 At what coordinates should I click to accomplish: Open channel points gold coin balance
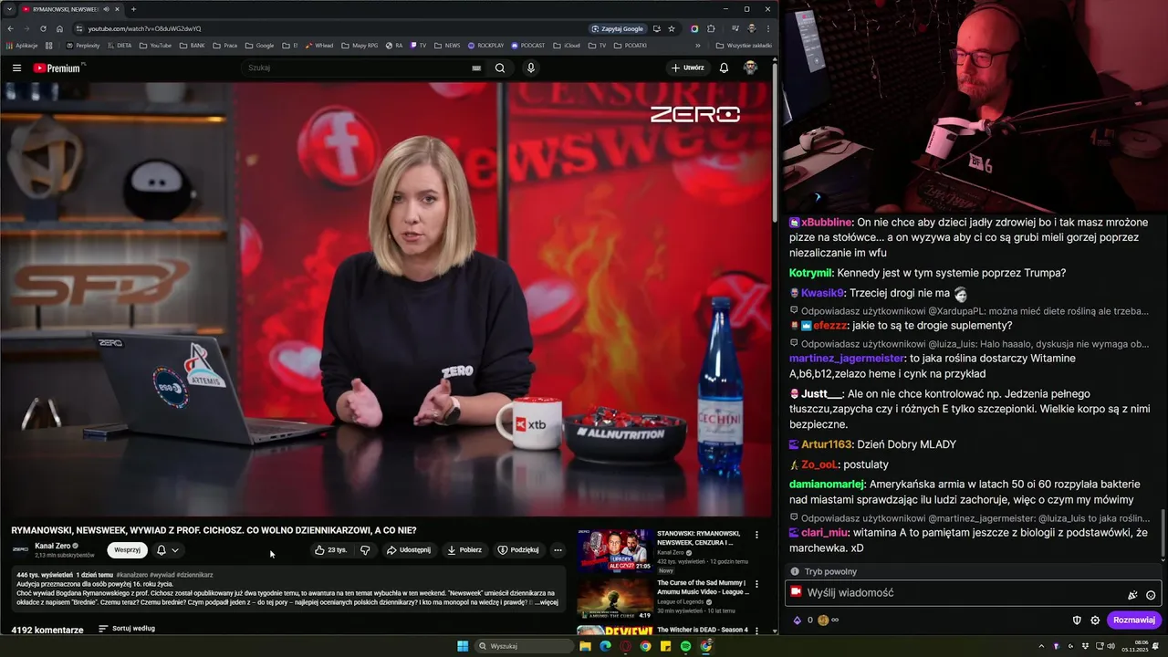(823, 620)
